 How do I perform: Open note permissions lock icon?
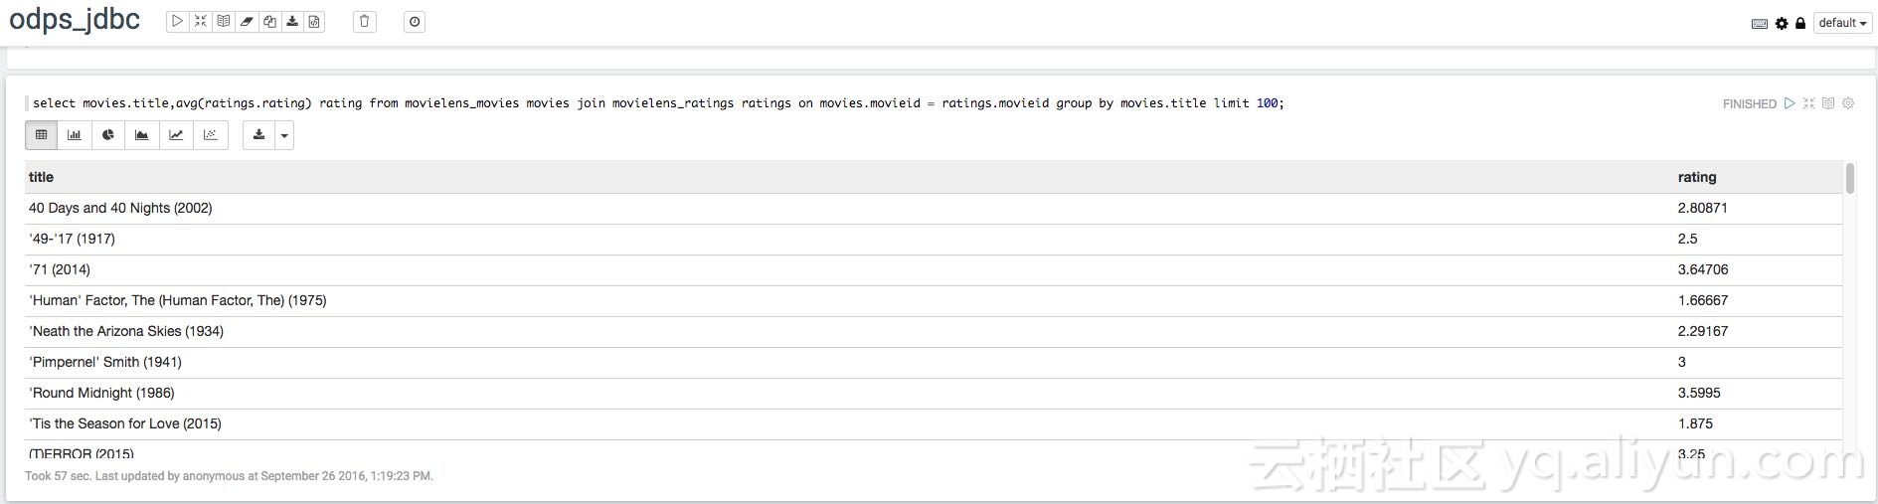click(x=1799, y=23)
